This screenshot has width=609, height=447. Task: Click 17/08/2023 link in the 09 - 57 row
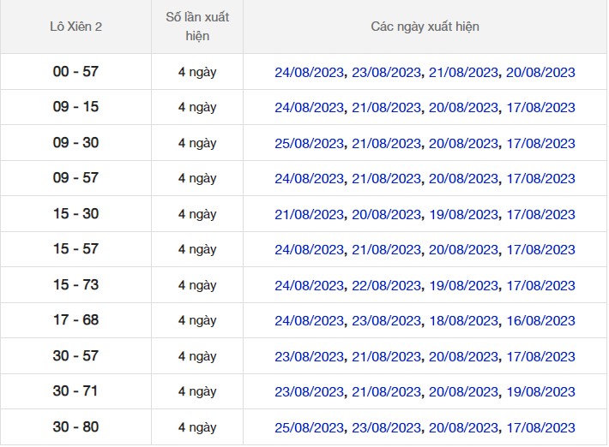coord(540,179)
